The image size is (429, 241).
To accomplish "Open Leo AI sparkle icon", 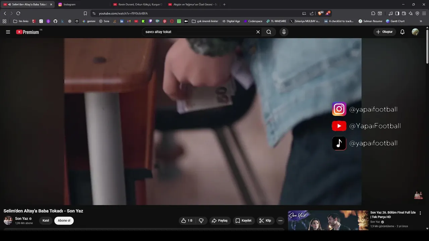I will 411,13.
